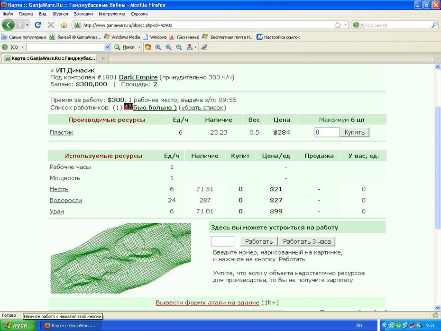This screenshot has height=331, width=441.
Task: Click the пуск Start button
Action: pos(18,325)
